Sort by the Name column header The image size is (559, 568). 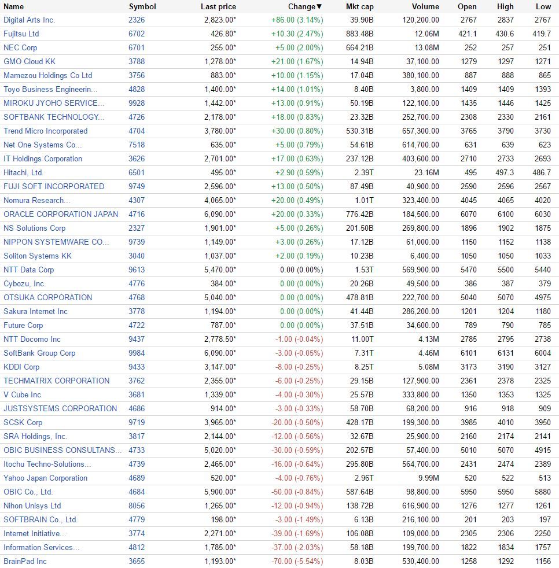point(14,6)
